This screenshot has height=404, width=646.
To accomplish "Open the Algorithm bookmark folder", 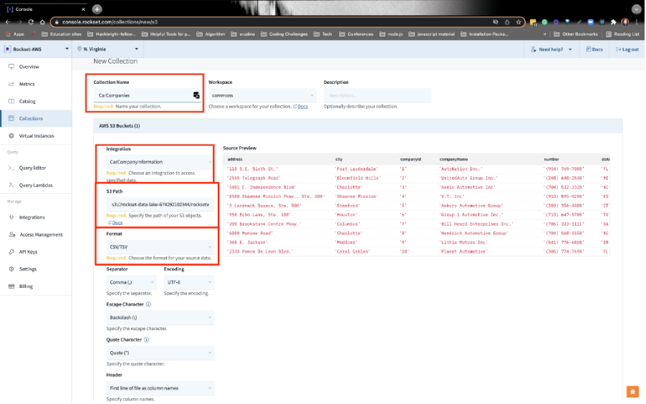I will click(211, 34).
